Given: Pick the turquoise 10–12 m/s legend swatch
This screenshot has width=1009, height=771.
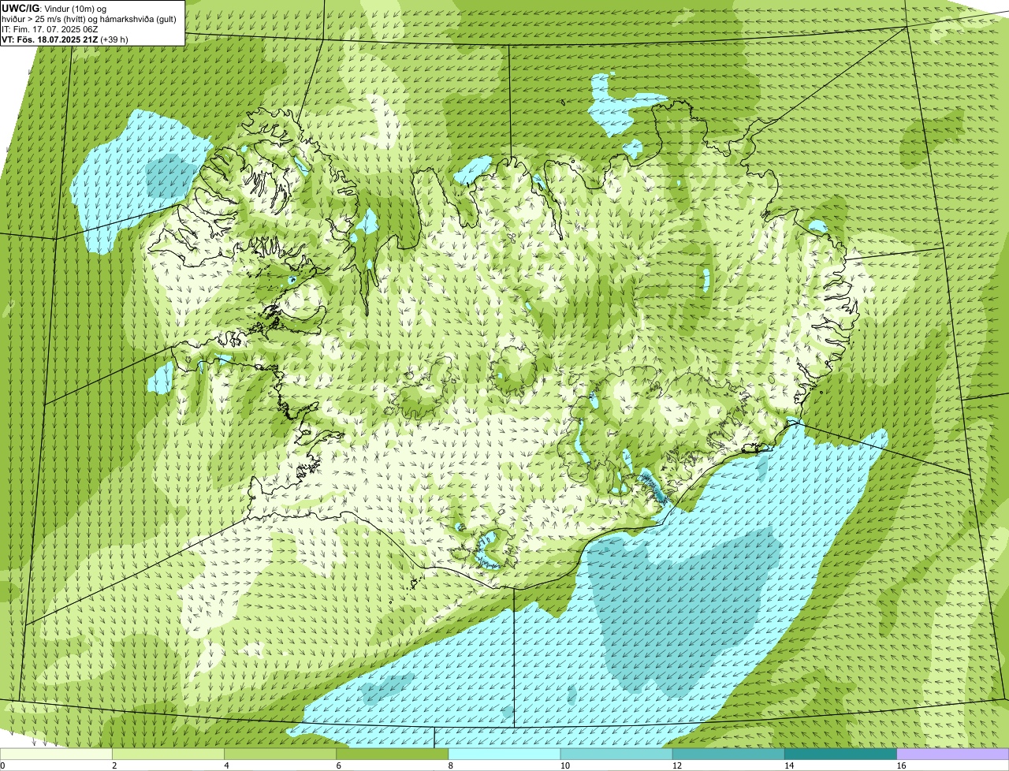Looking at the screenshot, I should tap(616, 754).
